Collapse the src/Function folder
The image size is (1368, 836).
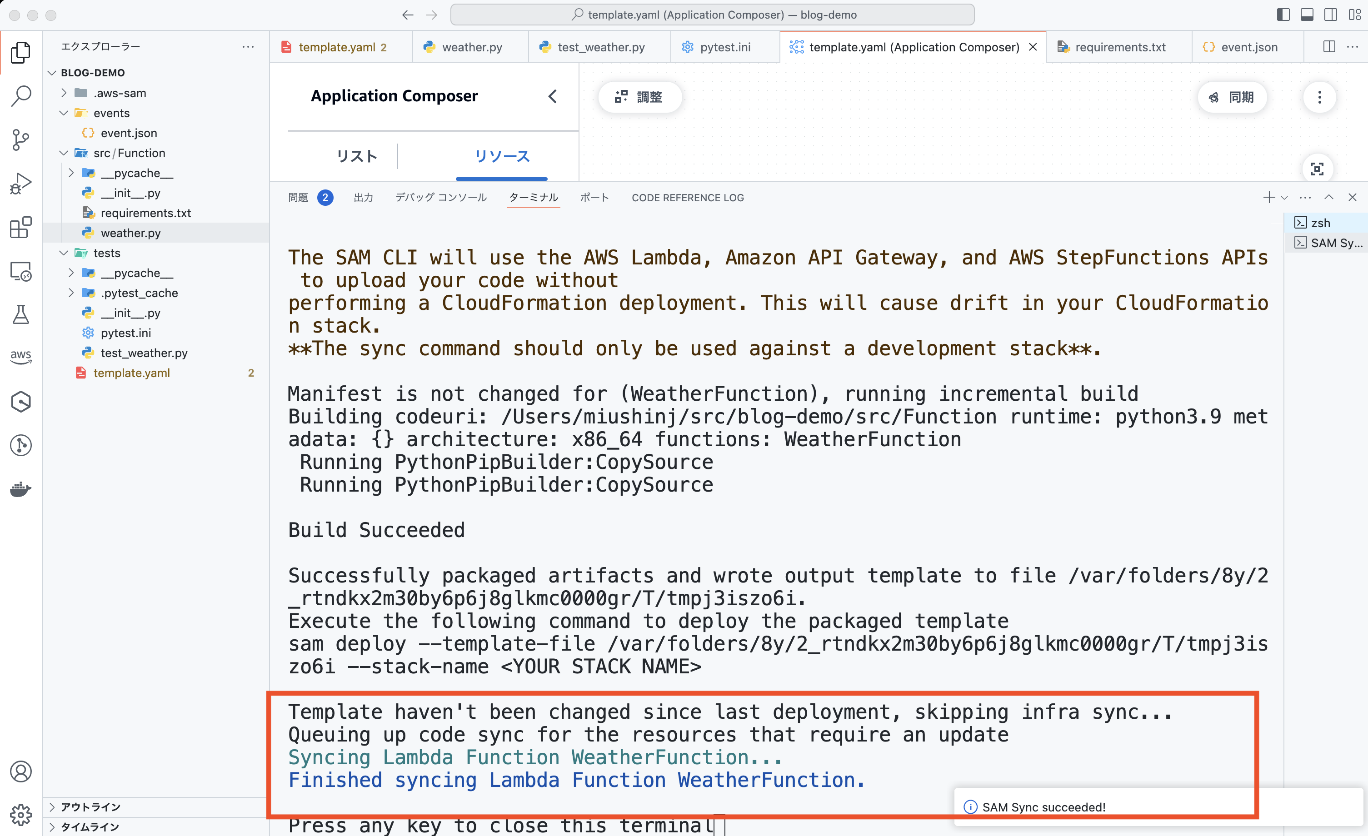pos(63,153)
